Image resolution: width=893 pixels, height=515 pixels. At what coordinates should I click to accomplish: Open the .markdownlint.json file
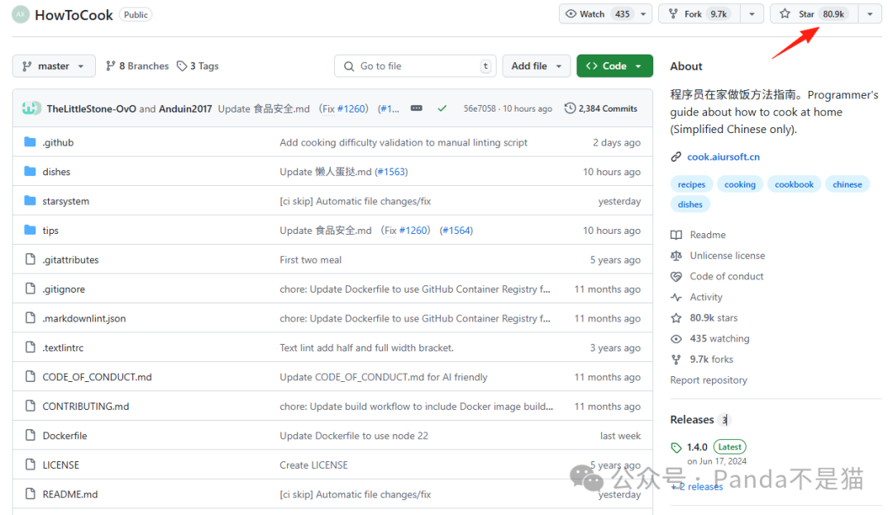(x=84, y=318)
